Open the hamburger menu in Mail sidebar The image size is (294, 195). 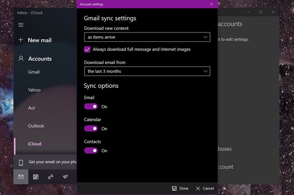coord(21,25)
